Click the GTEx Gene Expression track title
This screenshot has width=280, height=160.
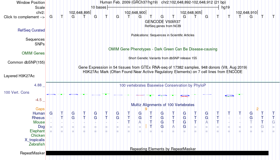coord(163,67)
